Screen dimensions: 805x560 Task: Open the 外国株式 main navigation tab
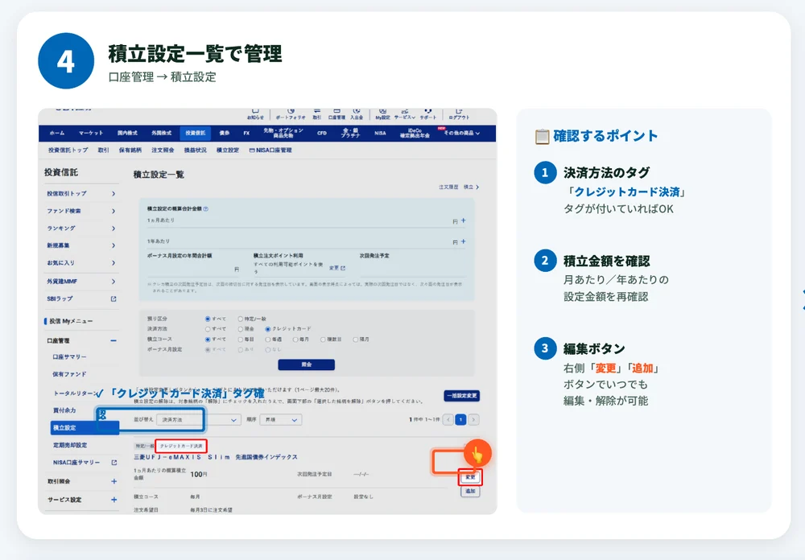[x=161, y=133]
